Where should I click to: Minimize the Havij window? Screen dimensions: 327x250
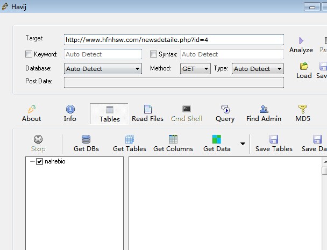click(312, 7)
